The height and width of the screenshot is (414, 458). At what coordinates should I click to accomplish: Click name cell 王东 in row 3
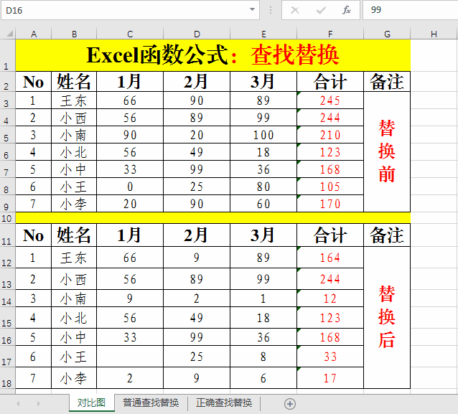(74, 100)
